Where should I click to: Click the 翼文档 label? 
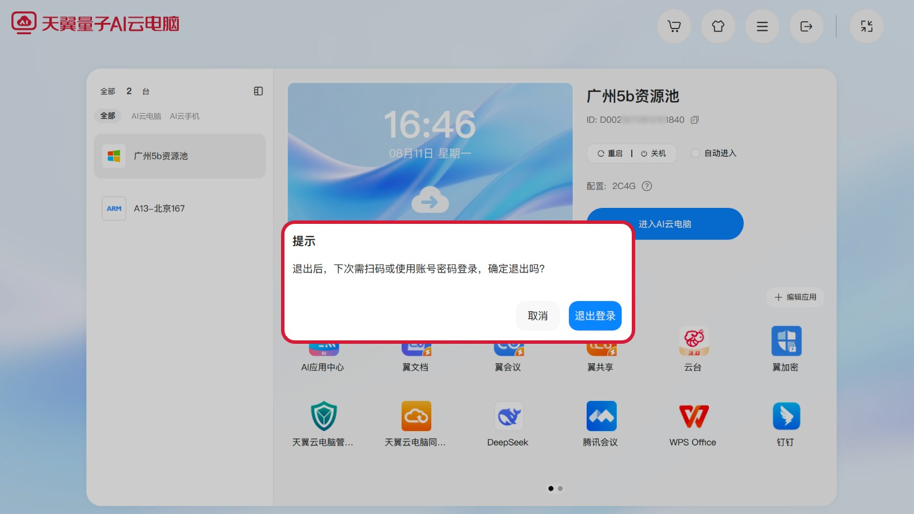tap(415, 367)
